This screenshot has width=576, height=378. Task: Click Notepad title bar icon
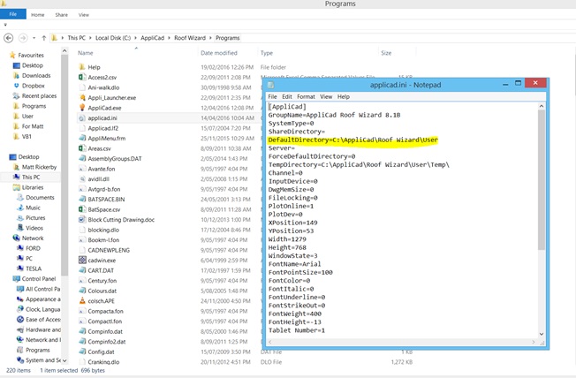pos(271,85)
